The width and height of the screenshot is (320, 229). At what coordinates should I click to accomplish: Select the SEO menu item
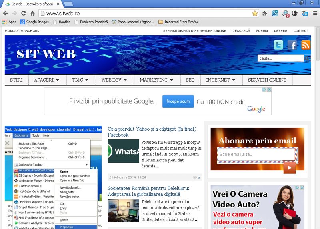[x=190, y=80]
